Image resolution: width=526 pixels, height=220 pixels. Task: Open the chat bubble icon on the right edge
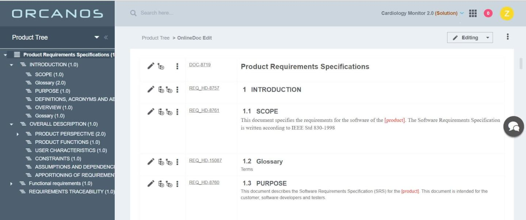click(514, 126)
